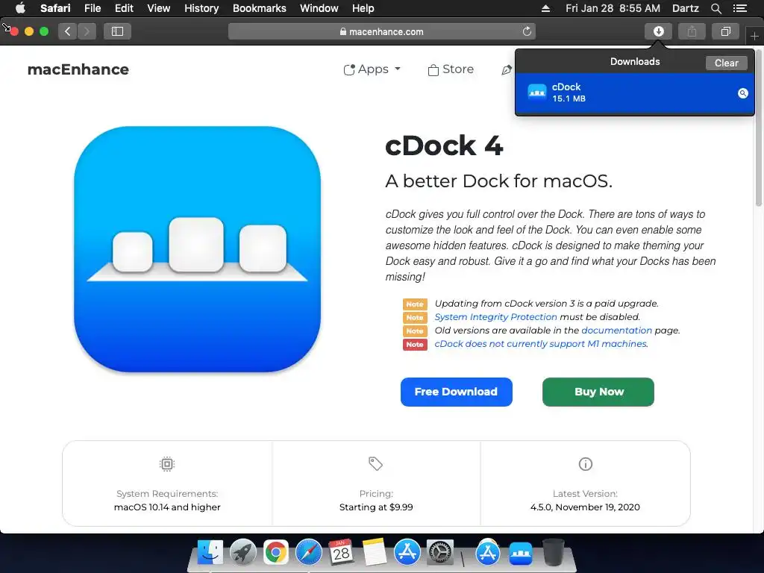The width and height of the screenshot is (764, 573).
Task: Click the Pricing tag icon
Action: tap(376, 463)
